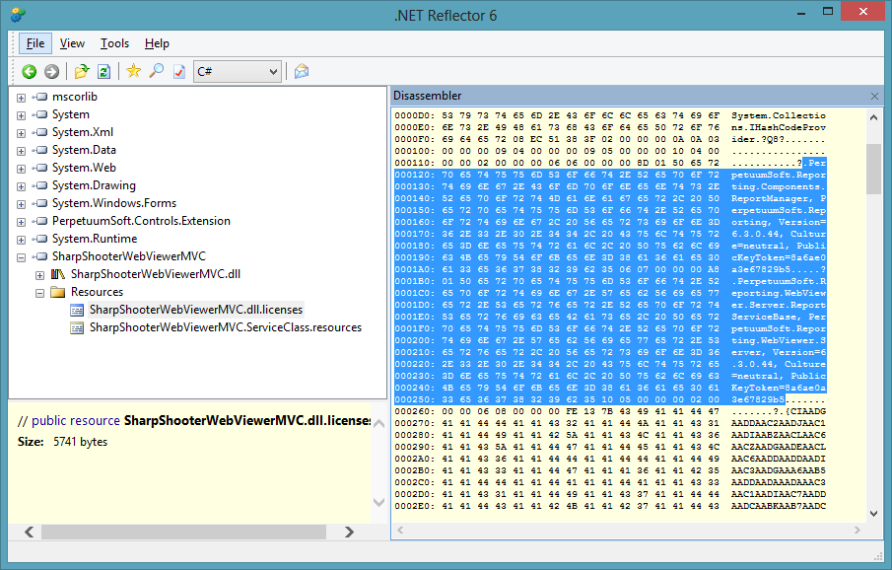Expand the System.Web tree node
This screenshot has width=892, height=570.
click(21, 169)
